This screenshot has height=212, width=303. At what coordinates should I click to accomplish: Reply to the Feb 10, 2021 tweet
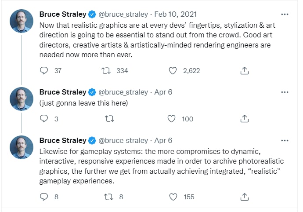point(44,70)
